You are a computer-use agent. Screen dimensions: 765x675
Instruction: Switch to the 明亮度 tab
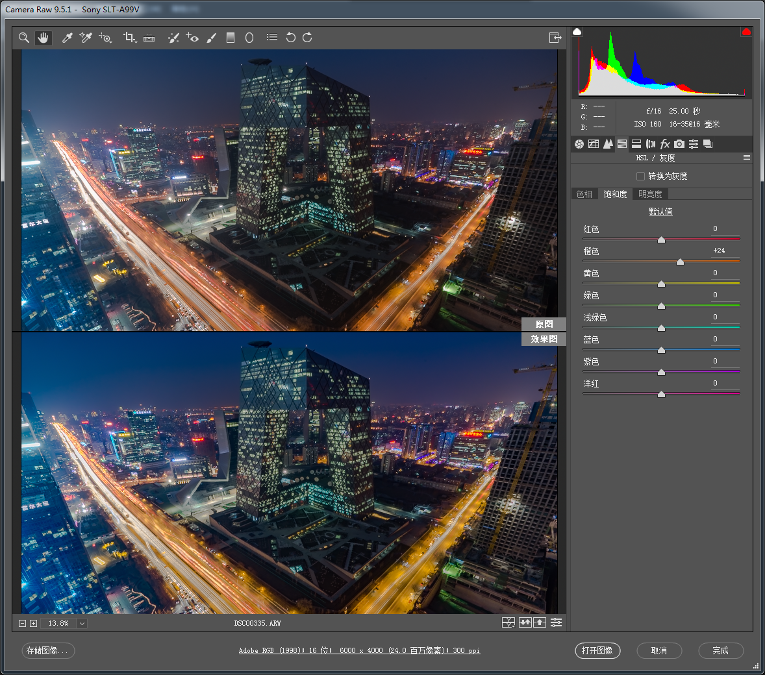(x=650, y=194)
